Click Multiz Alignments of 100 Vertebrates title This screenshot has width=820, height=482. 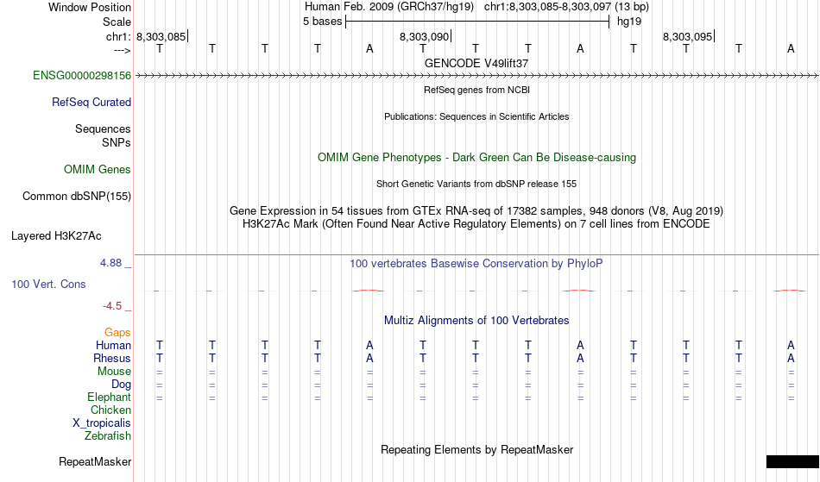[476, 321]
